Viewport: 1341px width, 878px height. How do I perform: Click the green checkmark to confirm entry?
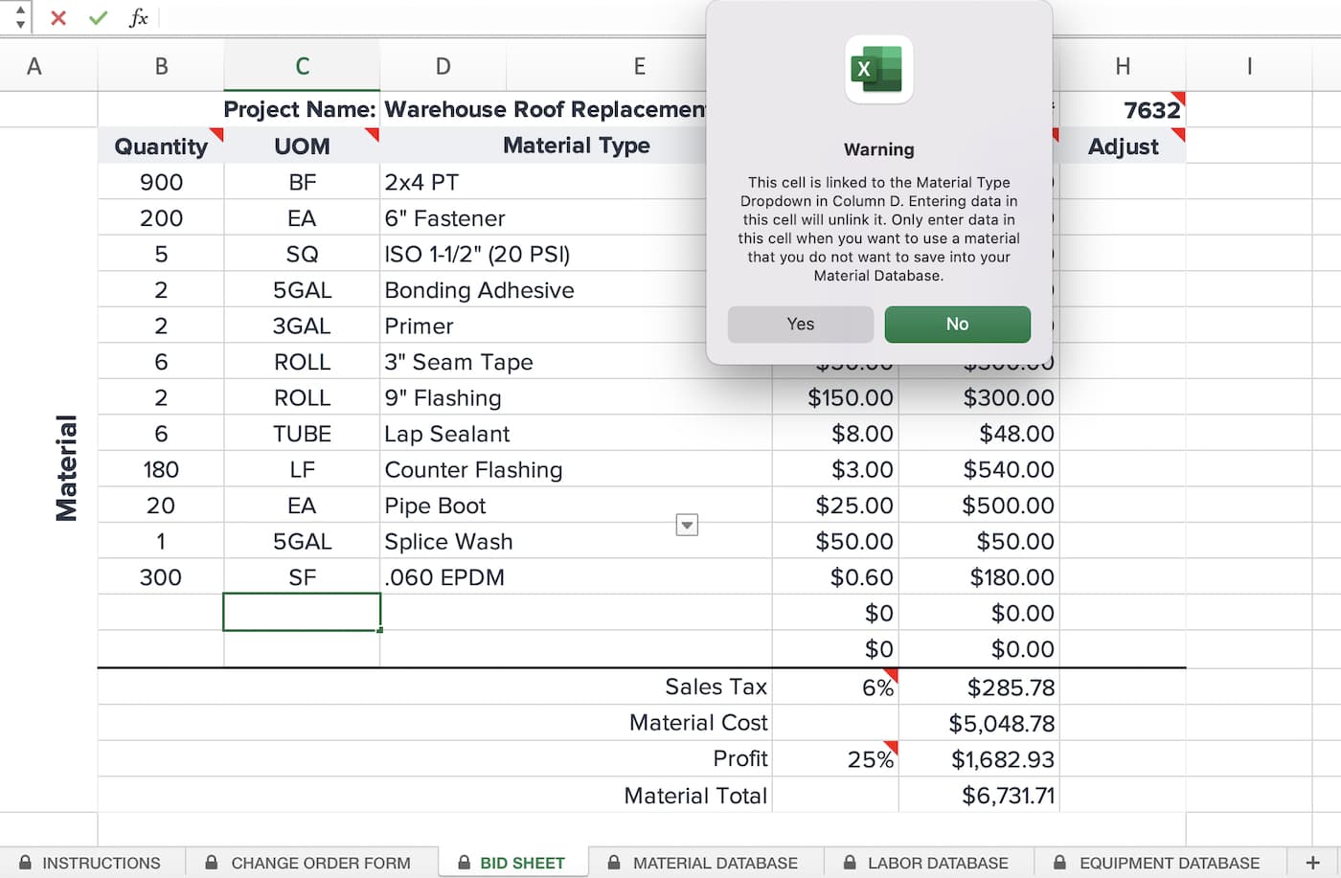coord(96,17)
